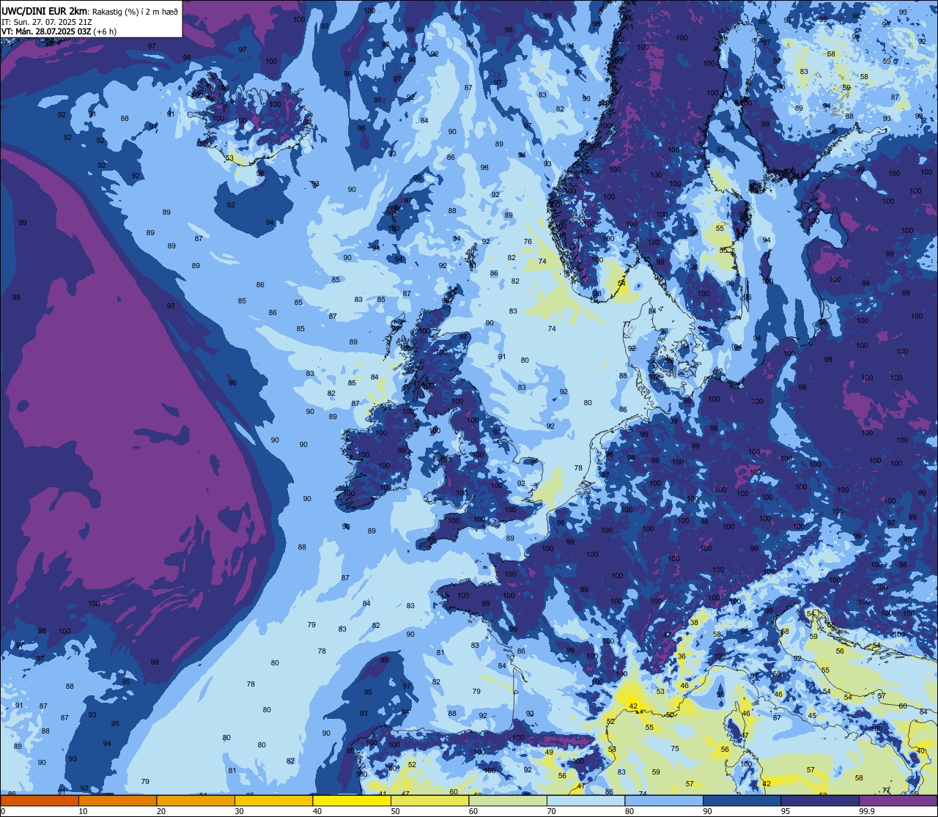938x817 pixels.
Task: Click the legend swatch between 80 and 90
Action: click(x=664, y=801)
